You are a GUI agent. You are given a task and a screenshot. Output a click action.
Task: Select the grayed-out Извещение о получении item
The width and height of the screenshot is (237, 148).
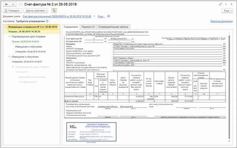(x=32, y=77)
